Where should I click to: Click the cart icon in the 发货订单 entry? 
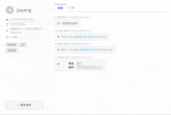tap(58, 37)
